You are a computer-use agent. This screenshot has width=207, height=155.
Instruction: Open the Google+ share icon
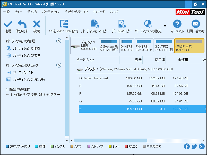(x=202, y=146)
